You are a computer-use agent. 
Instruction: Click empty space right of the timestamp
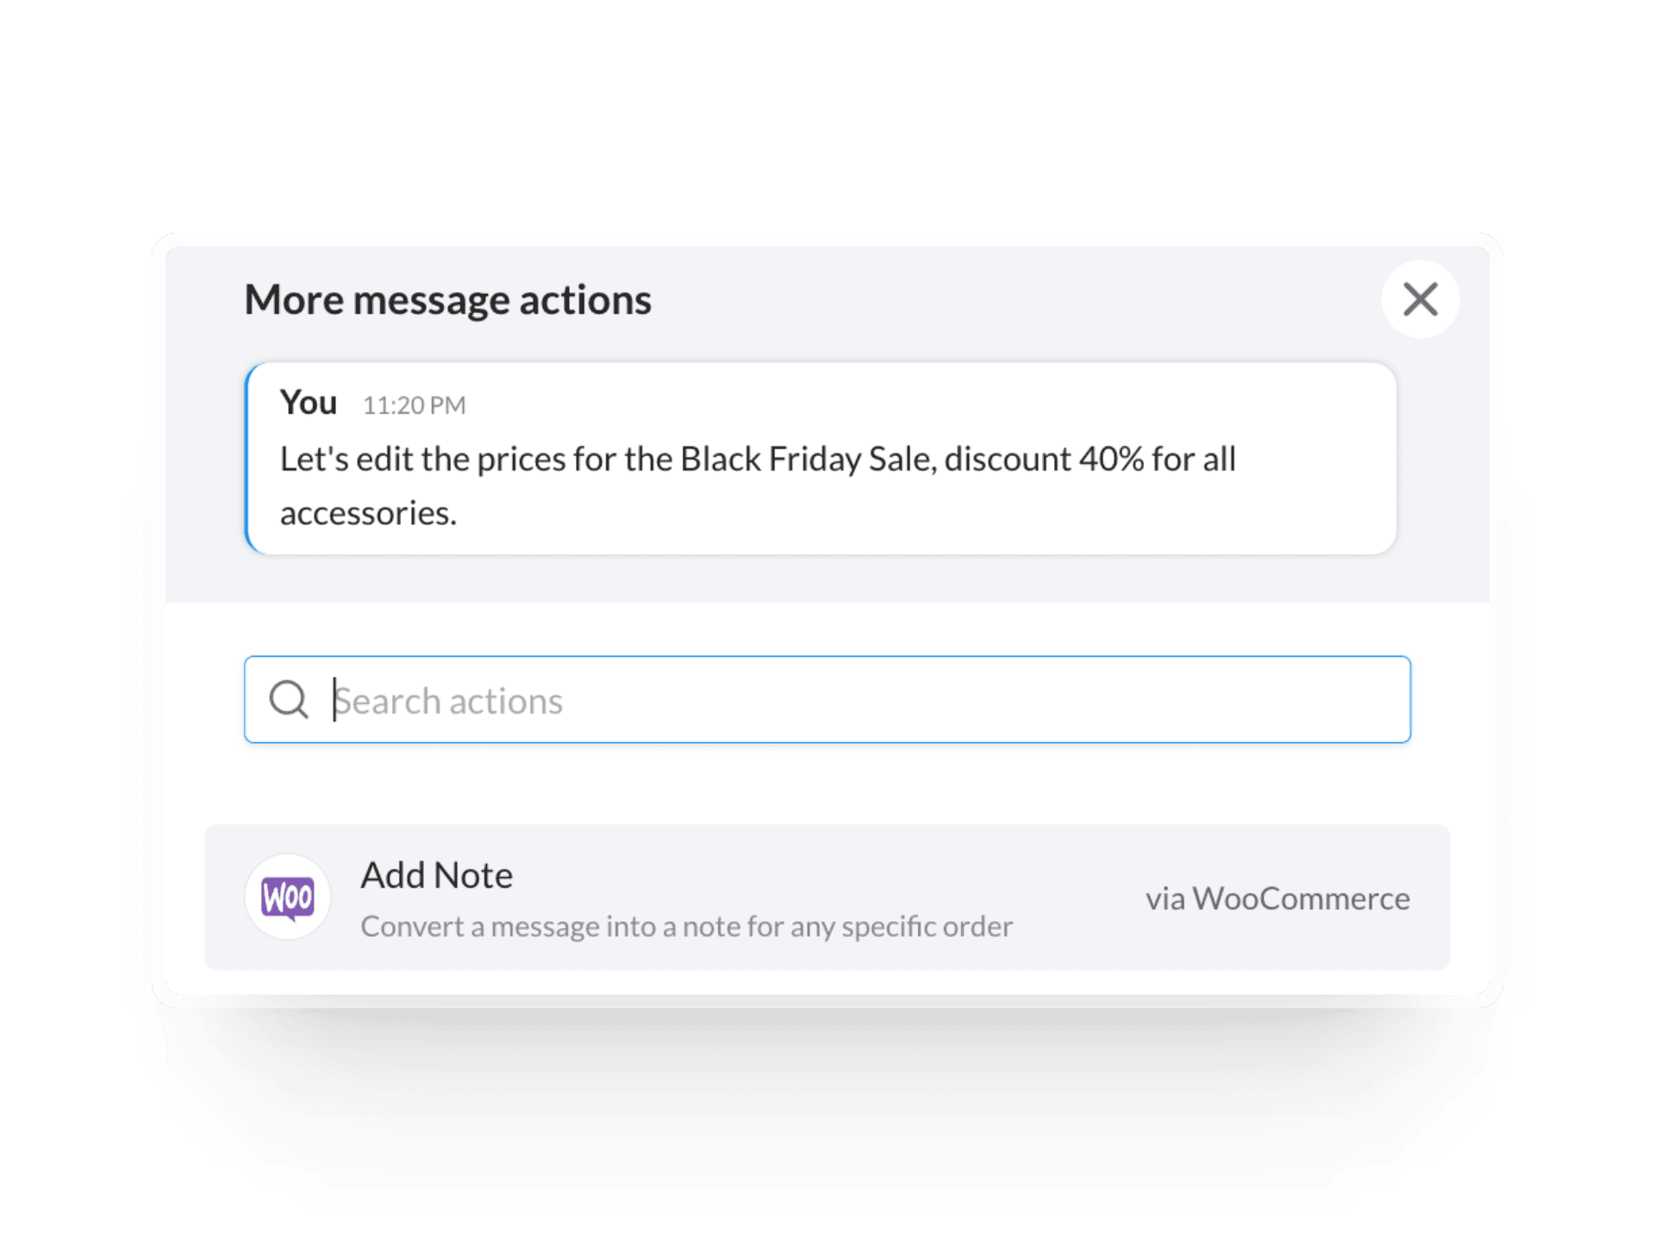(x=862, y=405)
